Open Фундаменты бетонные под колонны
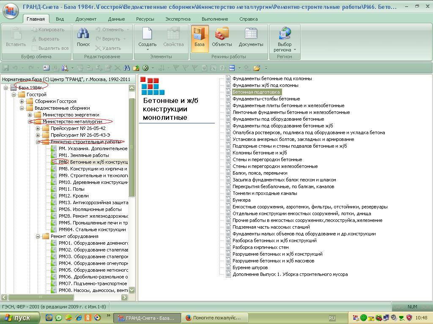 point(272,78)
